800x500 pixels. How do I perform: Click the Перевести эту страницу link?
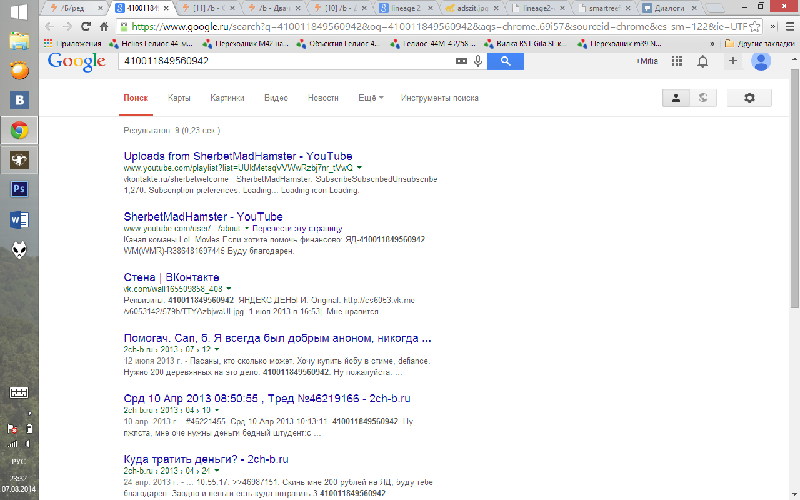(x=297, y=229)
